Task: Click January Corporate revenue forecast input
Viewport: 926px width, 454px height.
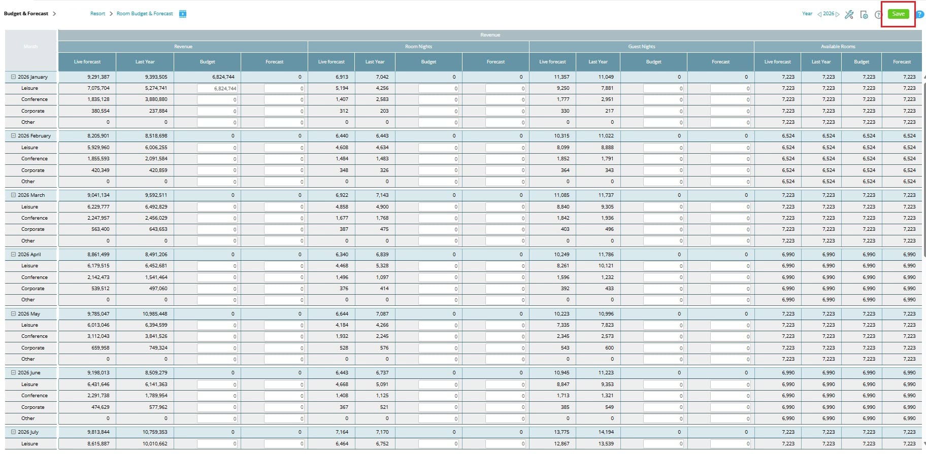Action: click(284, 111)
